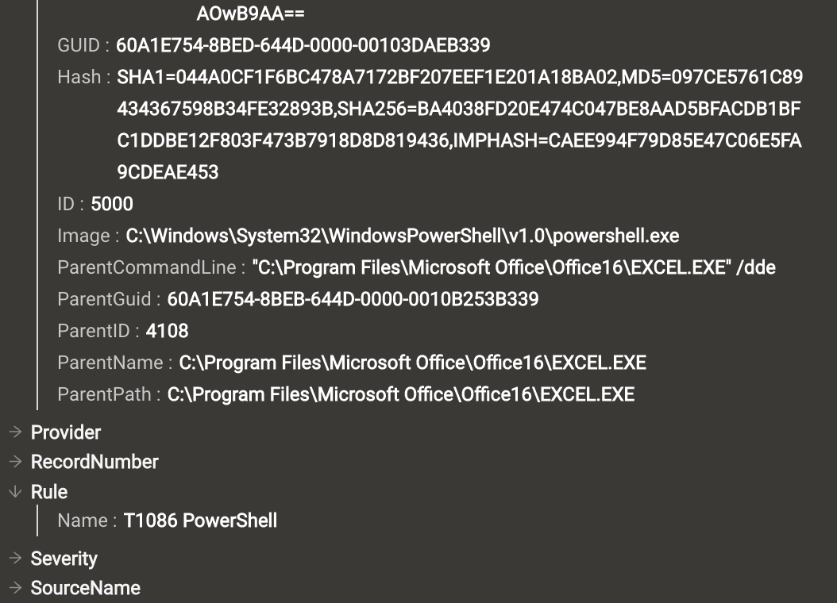Collapse the Rule section arrow
The image size is (837, 603).
(x=15, y=491)
